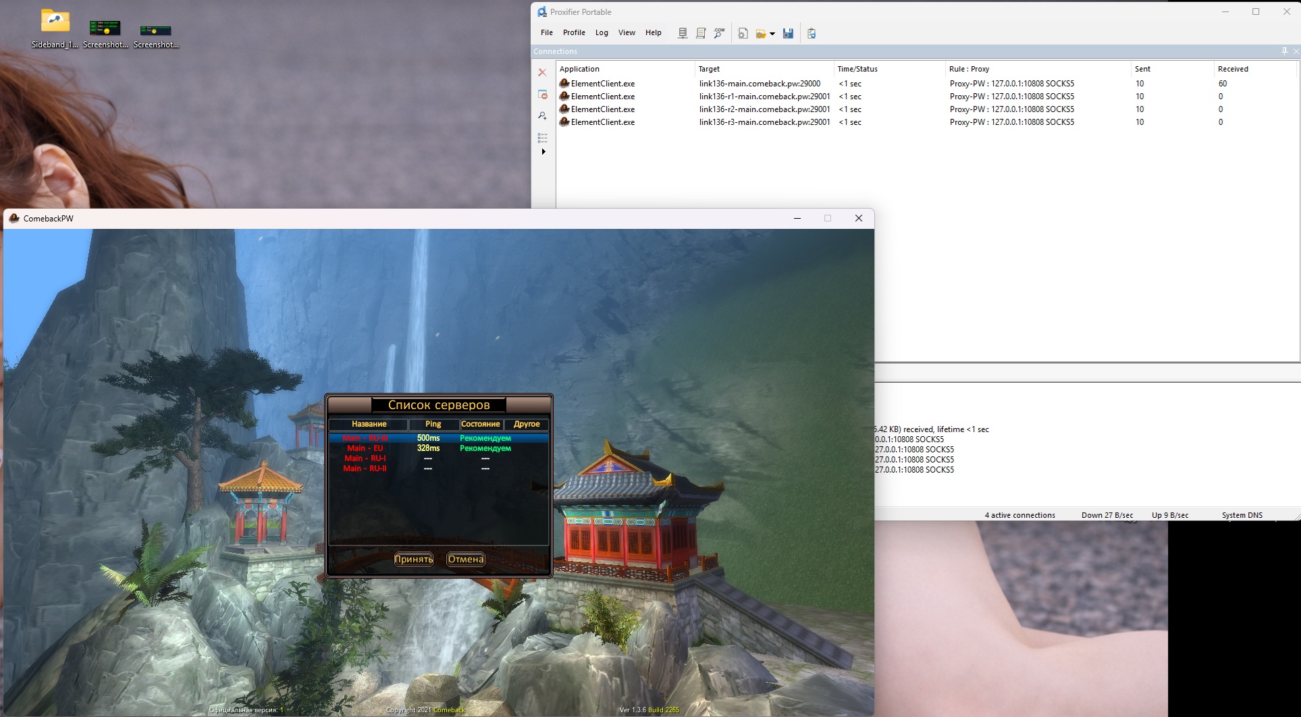
Task: Click the Другое column header
Action: [x=527, y=424]
